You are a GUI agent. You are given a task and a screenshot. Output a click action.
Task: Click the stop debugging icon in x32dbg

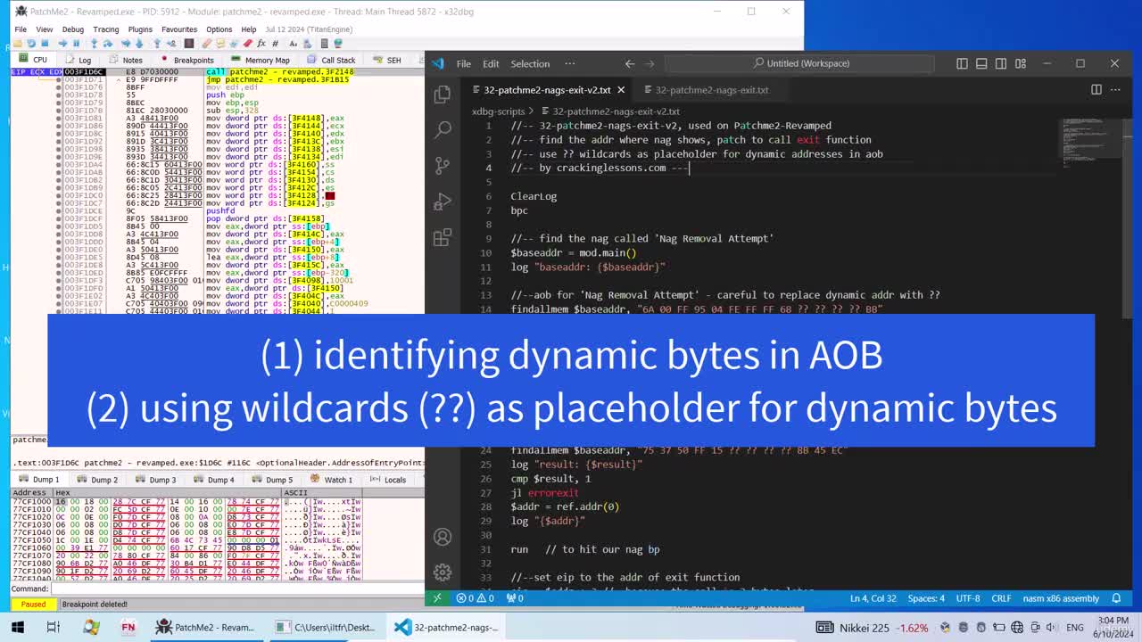(45, 43)
